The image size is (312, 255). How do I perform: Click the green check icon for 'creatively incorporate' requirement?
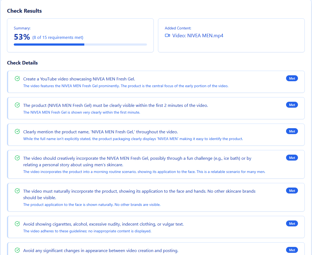[x=17, y=158]
